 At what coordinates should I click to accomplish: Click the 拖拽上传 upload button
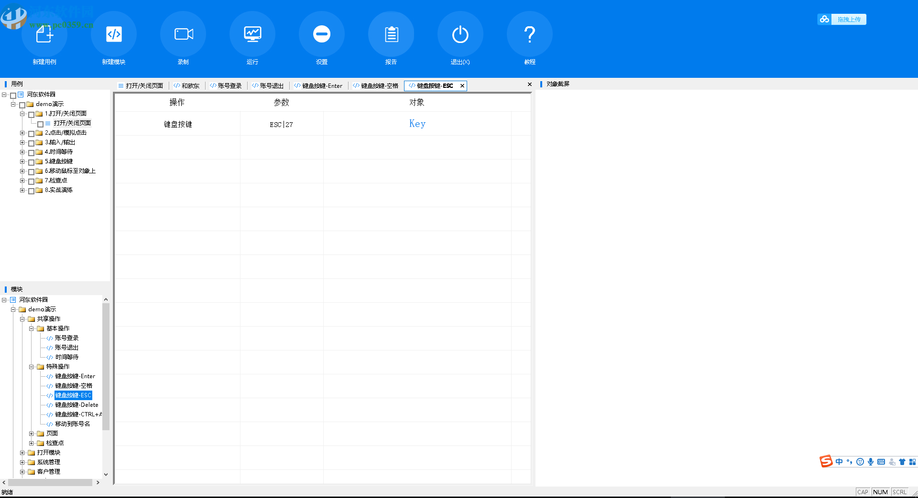tap(842, 19)
